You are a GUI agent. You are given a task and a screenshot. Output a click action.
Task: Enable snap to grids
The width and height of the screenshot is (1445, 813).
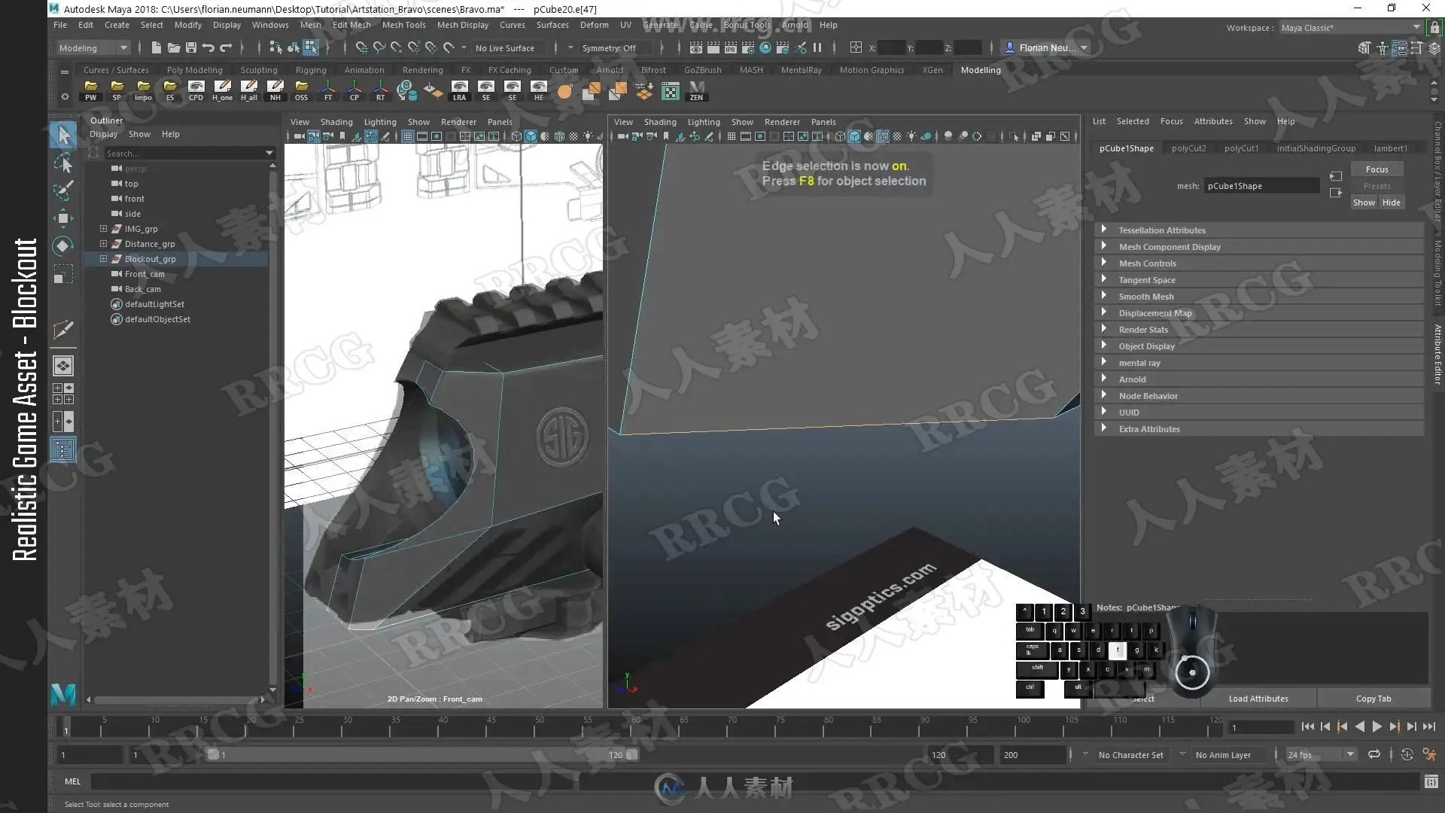361,47
